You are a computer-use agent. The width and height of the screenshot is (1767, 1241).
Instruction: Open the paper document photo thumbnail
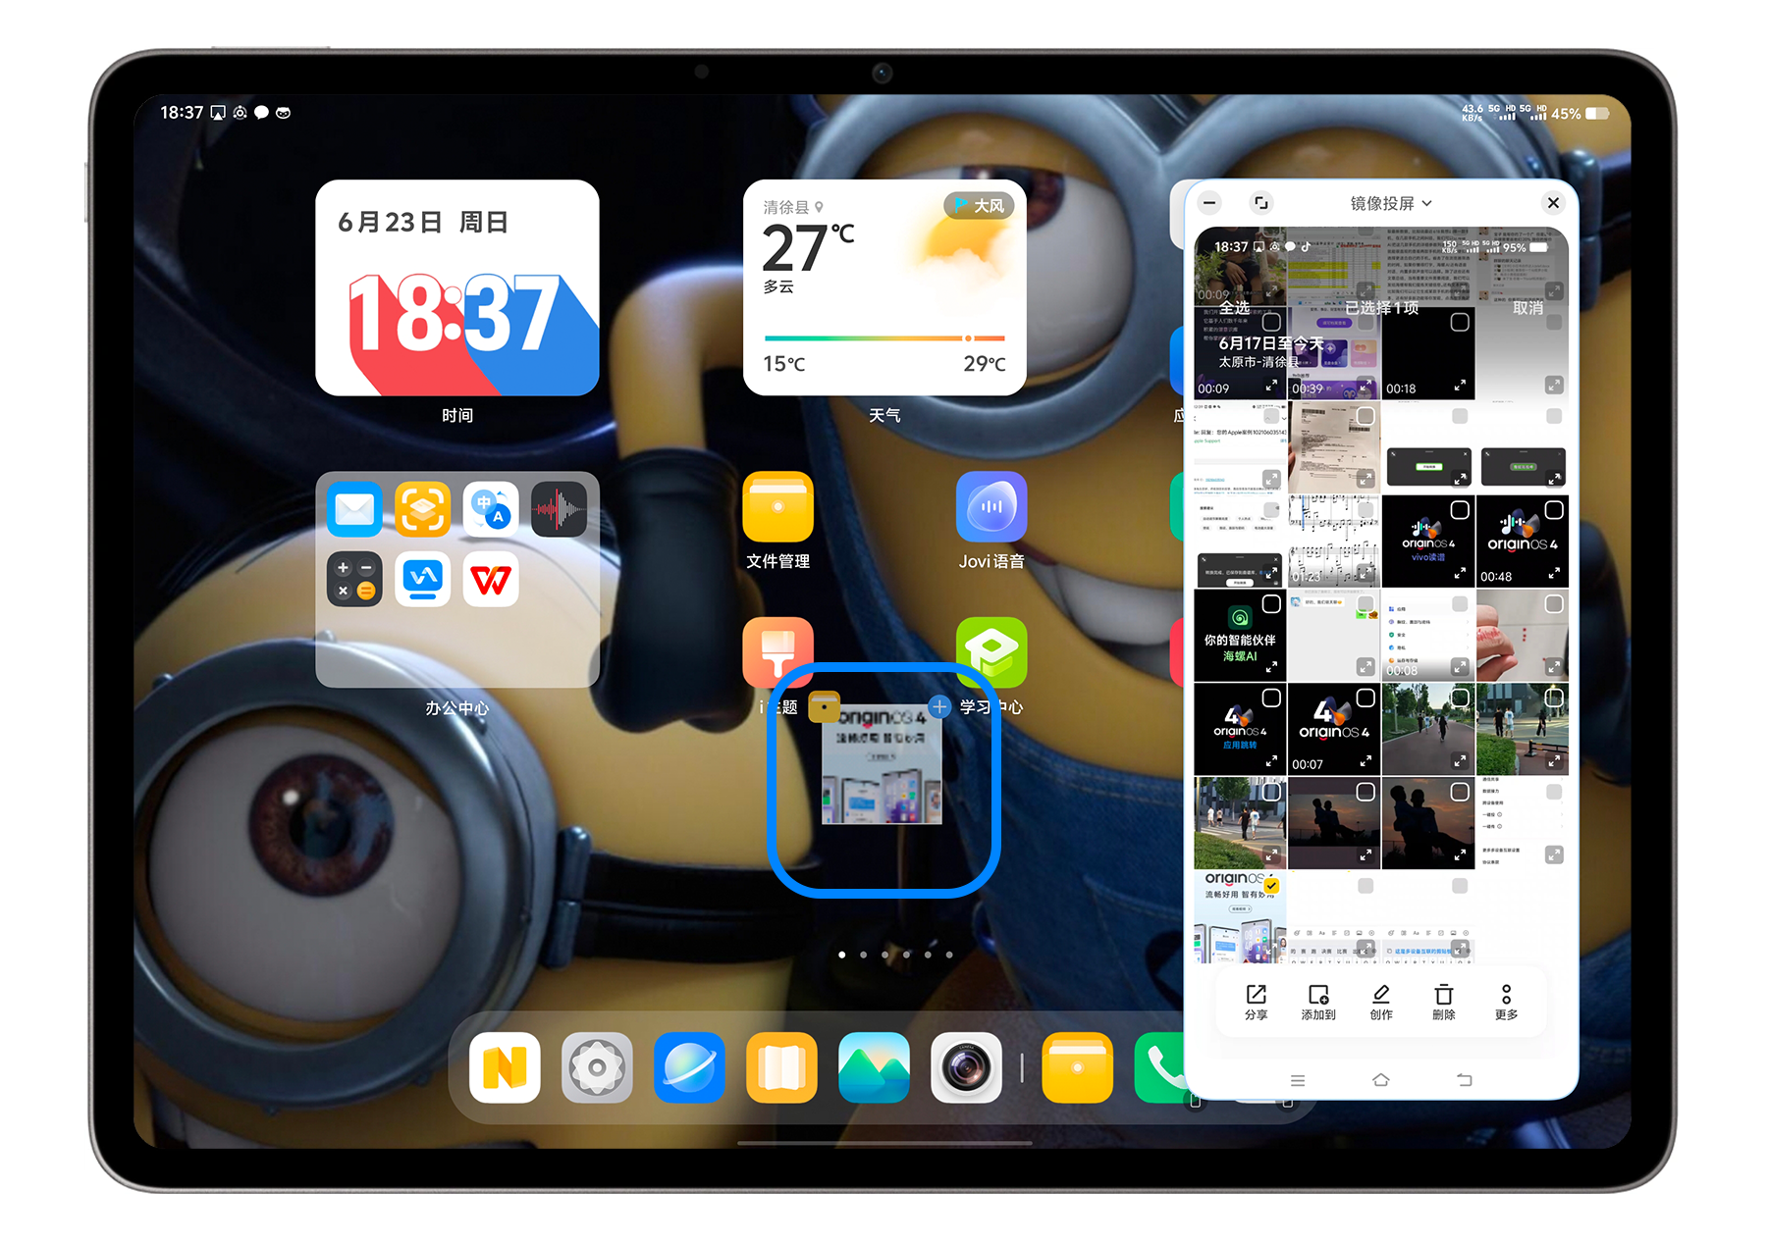tap(1334, 447)
